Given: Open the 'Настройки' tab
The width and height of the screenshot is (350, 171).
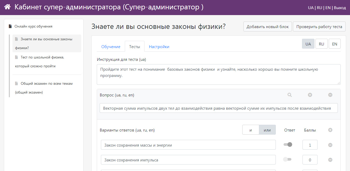Looking at the screenshot, I should point(159,47).
